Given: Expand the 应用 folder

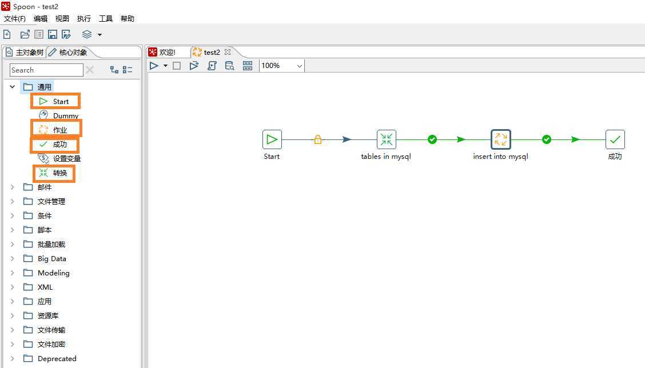Looking at the screenshot, I should [x=13, y=301].
